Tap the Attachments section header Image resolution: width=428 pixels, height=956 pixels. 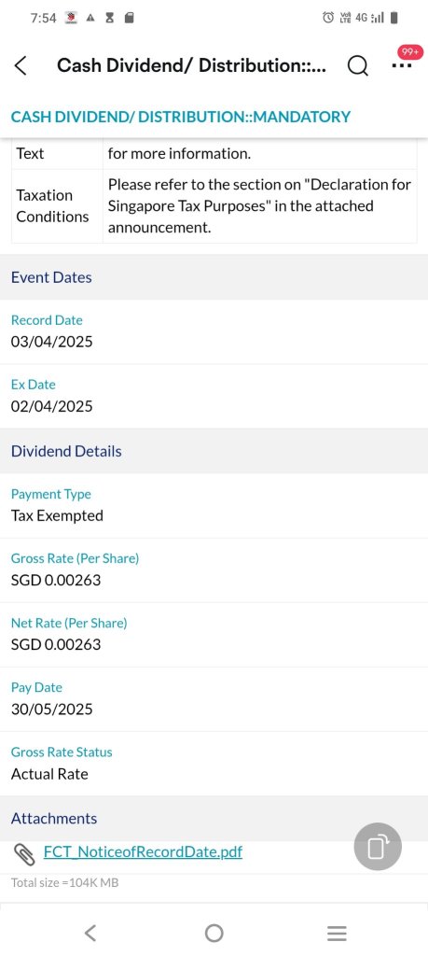point(214,818)
